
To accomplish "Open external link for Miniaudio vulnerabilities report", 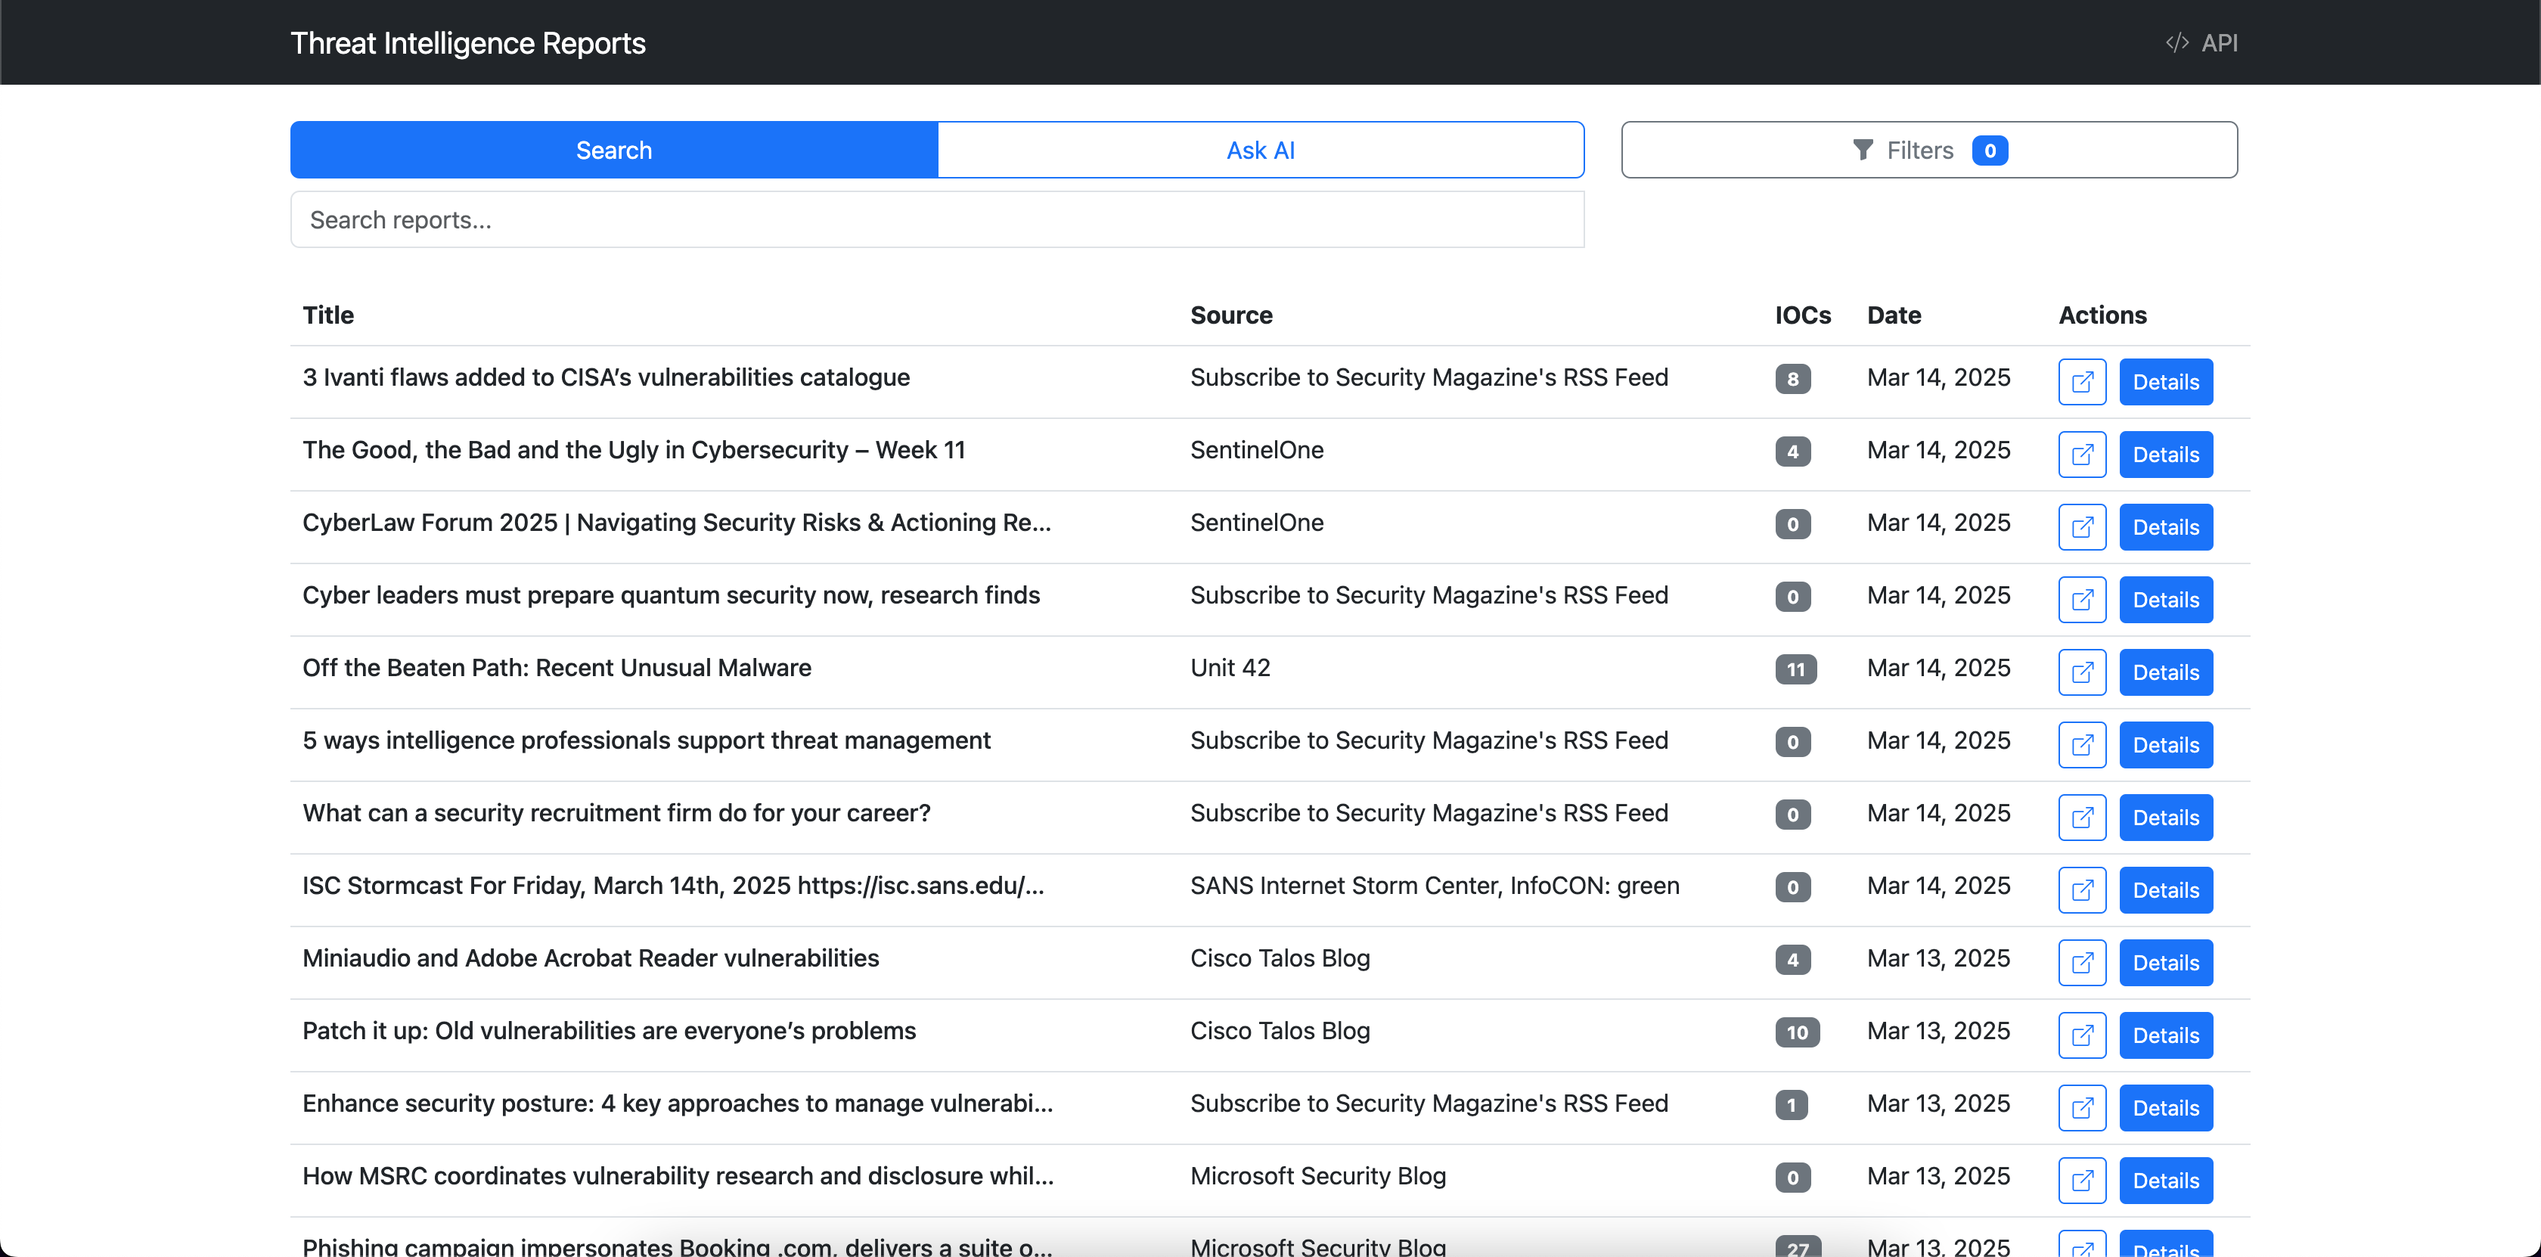I will pyautogui.click(x=2081, y=963).
